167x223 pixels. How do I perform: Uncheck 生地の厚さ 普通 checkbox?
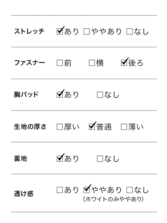point(92,127)
